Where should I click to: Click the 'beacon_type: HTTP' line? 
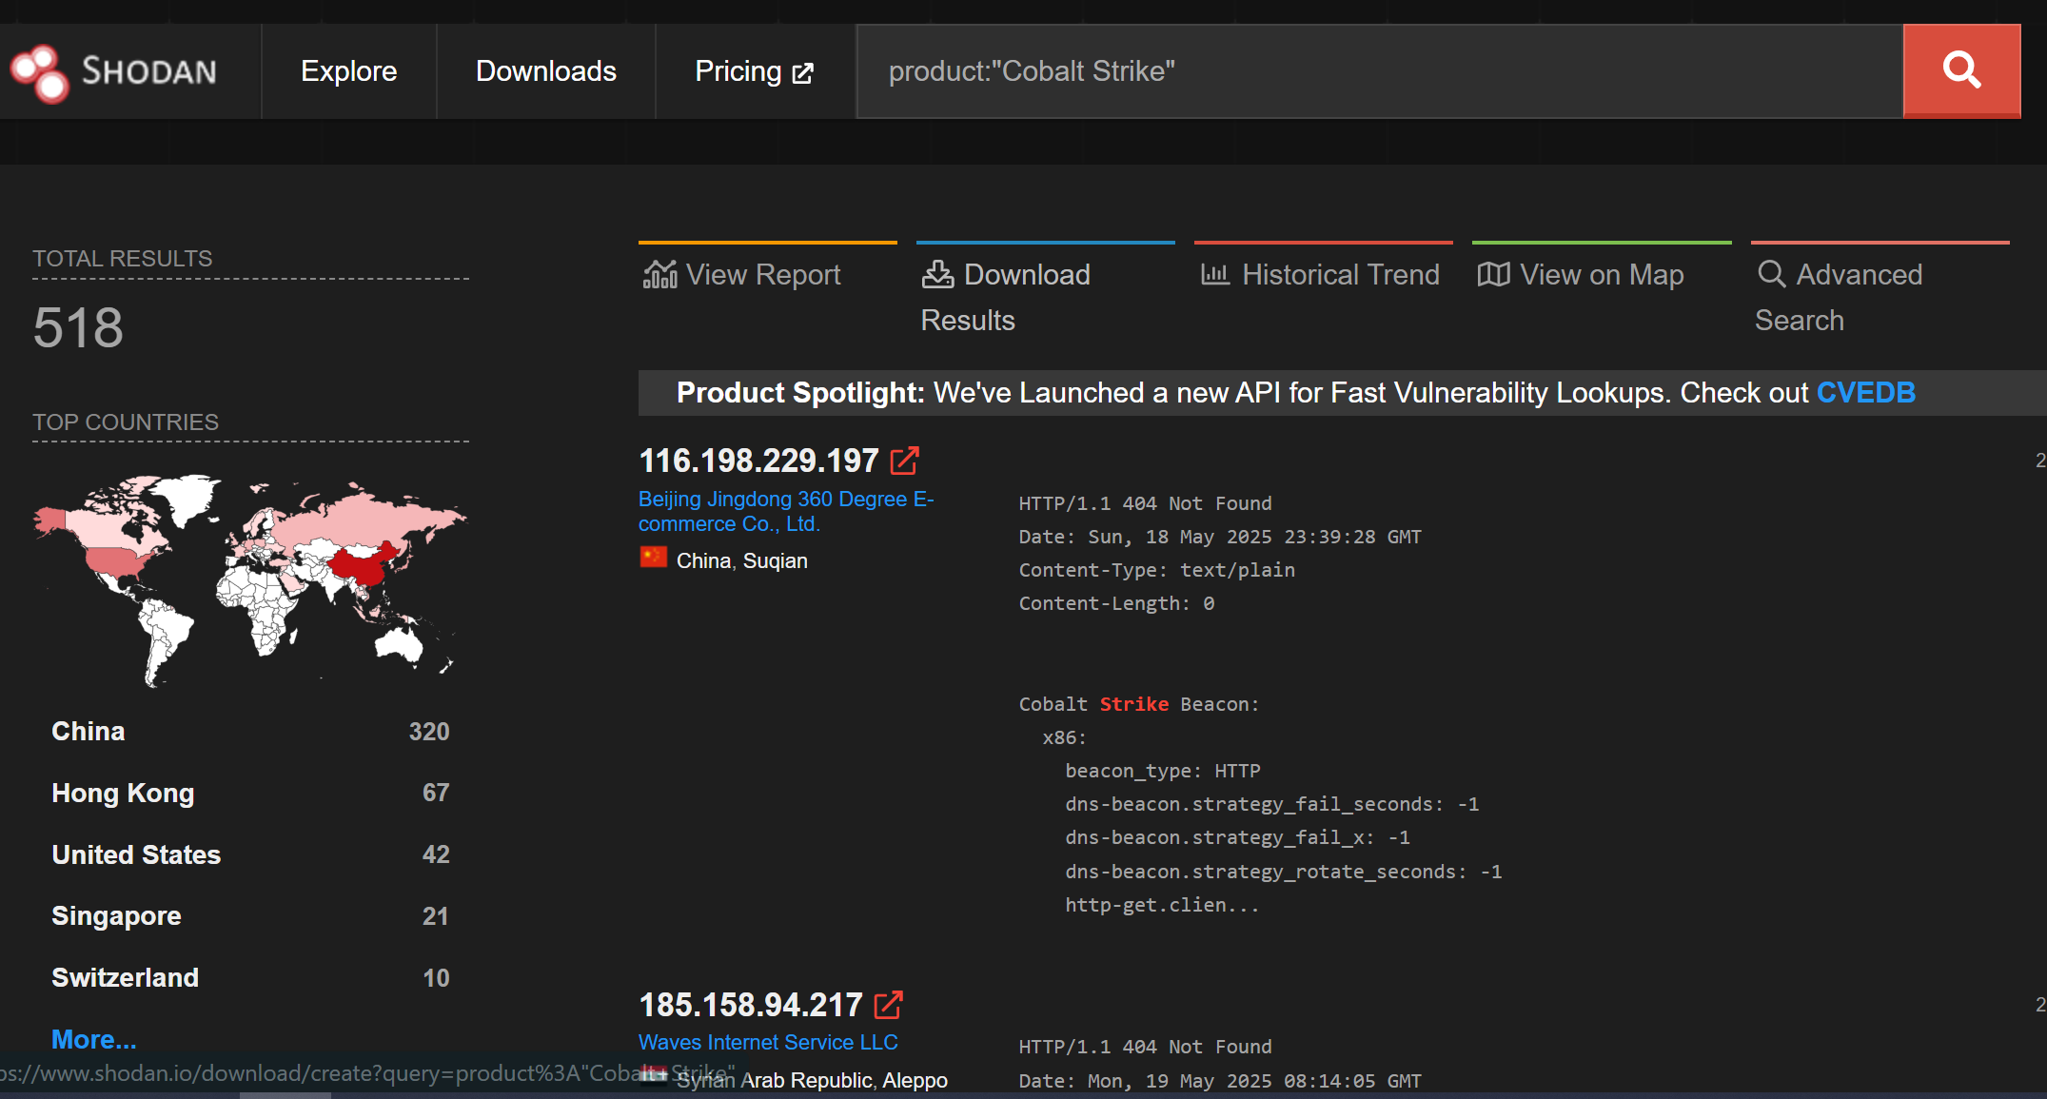(x=1162, y=771)
